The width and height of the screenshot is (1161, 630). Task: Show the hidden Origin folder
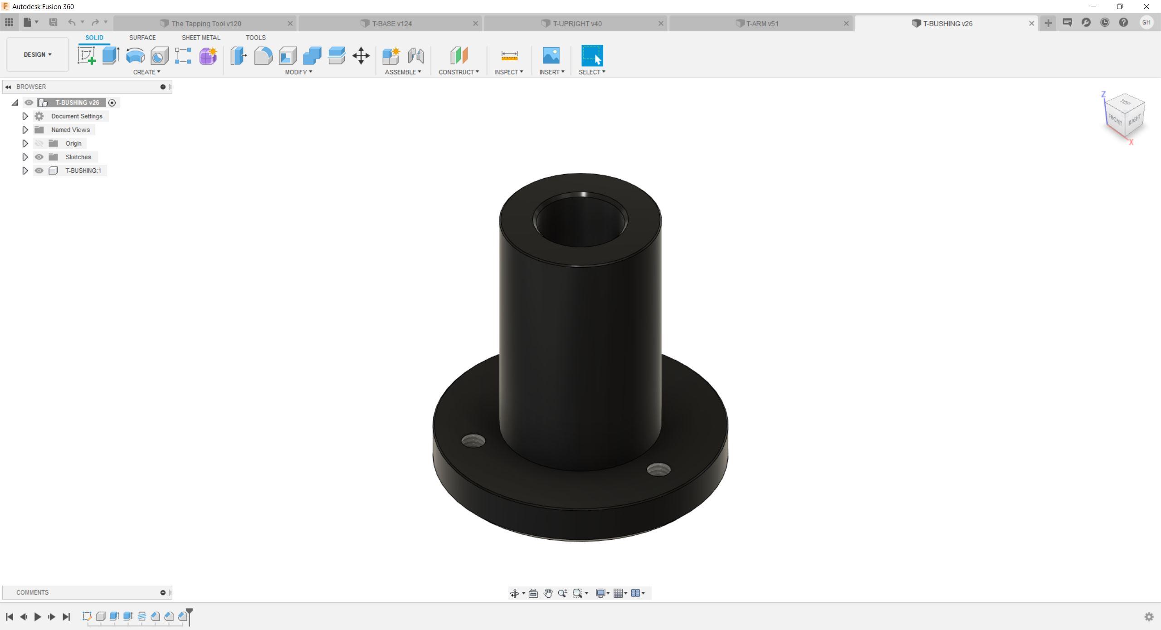(x=39, y=143)
